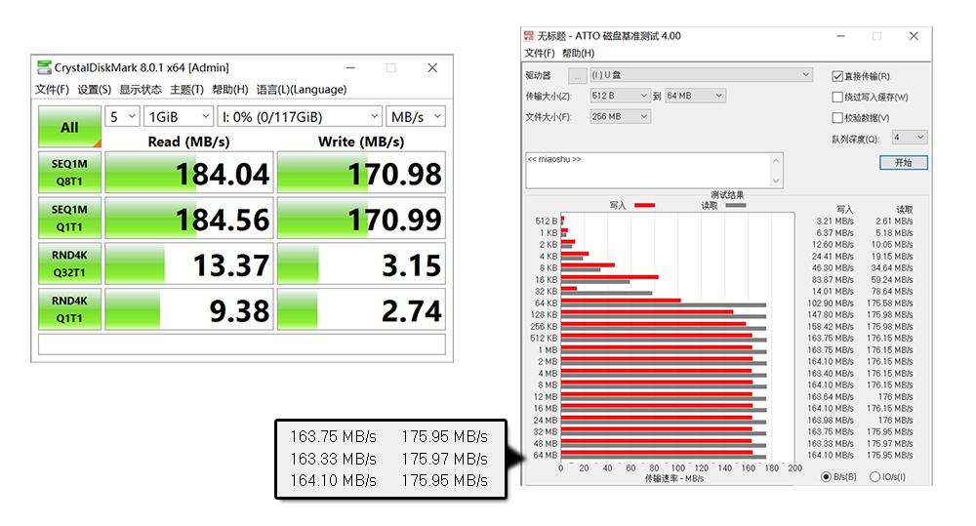Open the 1GiB test size dropdown
Image resolution: width=976 pixels, height=526 pixels.
179,116
